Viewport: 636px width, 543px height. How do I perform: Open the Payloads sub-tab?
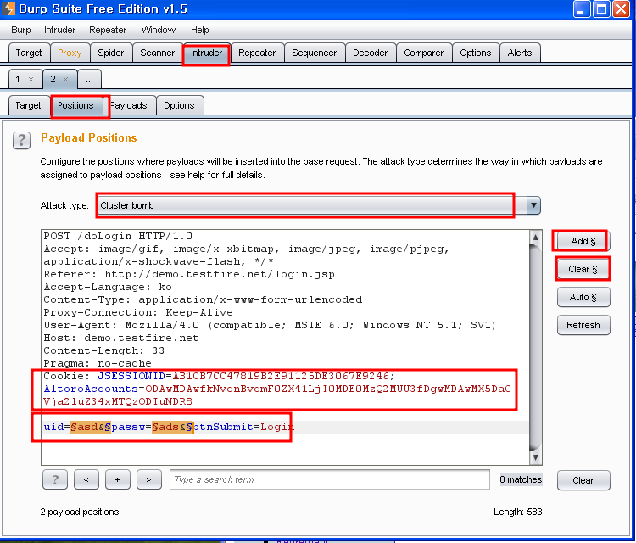point(129,105)
